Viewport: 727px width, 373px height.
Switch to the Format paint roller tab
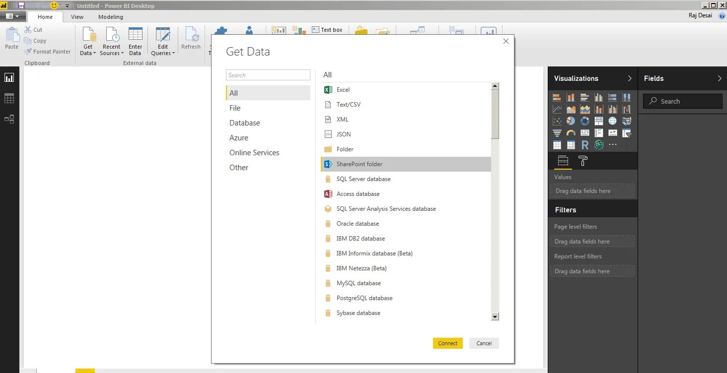click(x=583, y=161)
